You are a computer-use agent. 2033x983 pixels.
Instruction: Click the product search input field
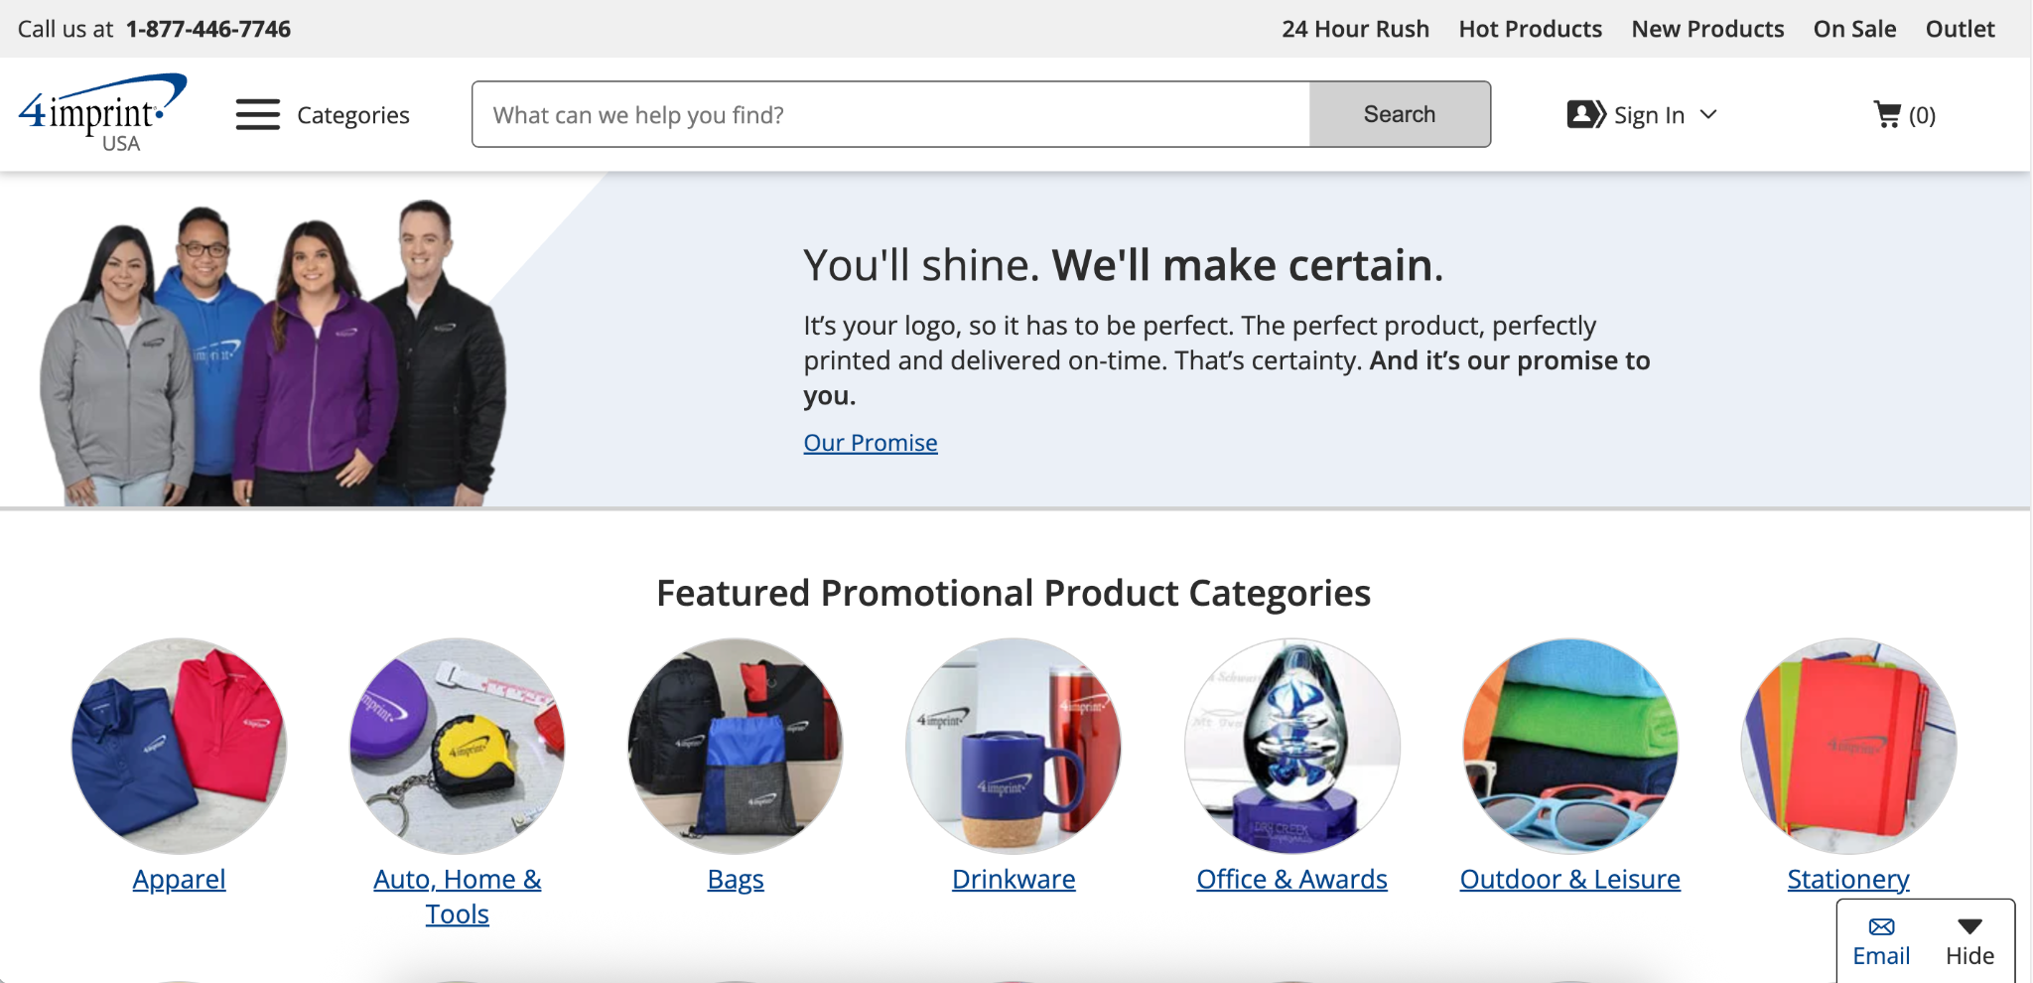coord(890,114)
